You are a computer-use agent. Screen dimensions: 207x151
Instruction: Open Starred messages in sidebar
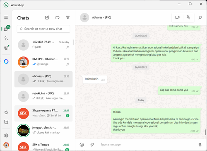6,112
